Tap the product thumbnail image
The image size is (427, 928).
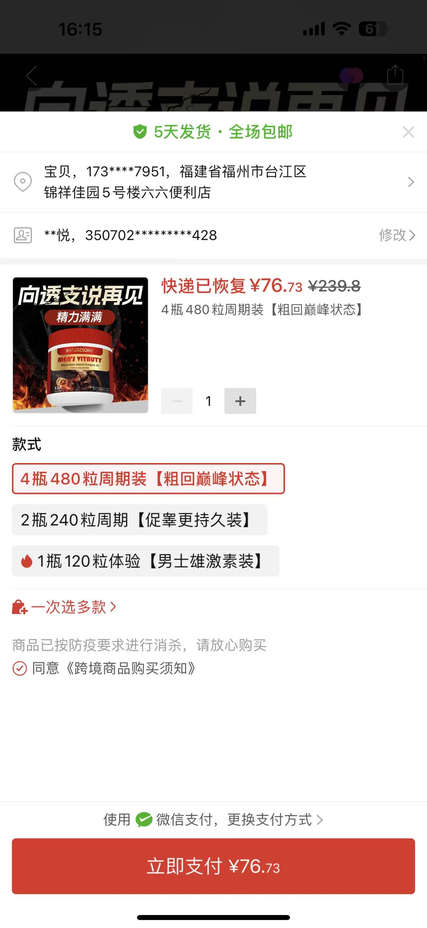(80, 345)
